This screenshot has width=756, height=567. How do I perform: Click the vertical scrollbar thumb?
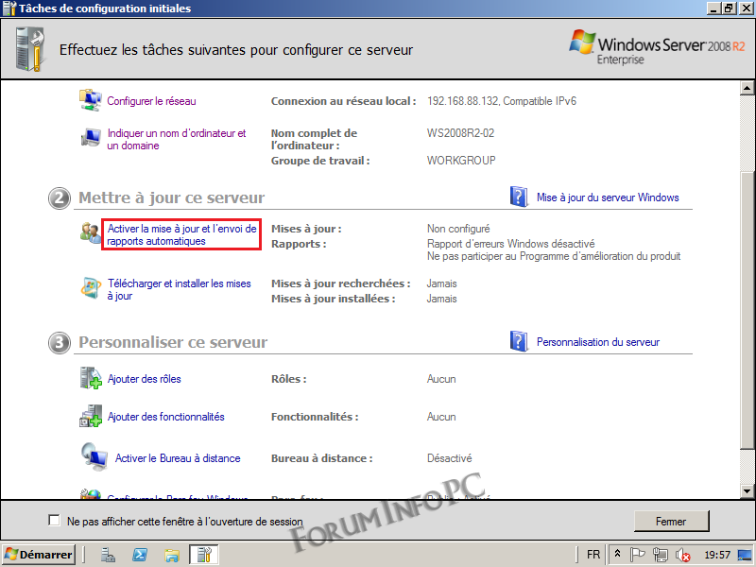[x=747, y=310]
